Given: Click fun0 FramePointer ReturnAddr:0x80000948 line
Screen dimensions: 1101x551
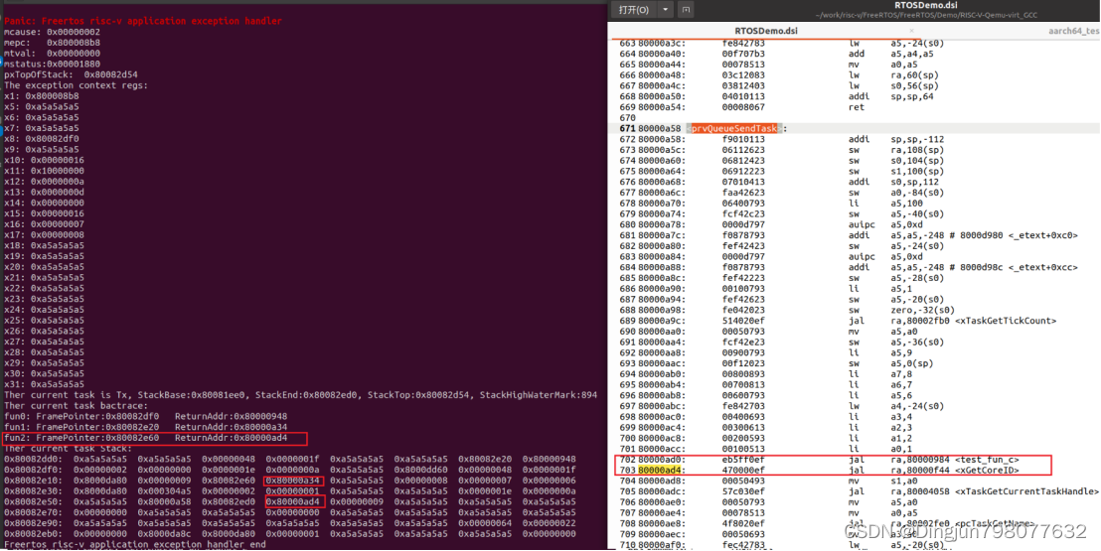Looking at the screenshot, I should coord(145,416).
